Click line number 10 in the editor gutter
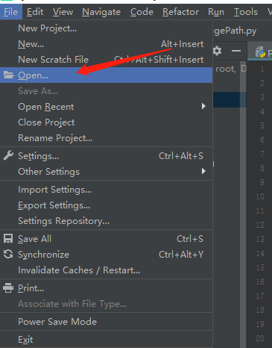 (x=260, y=196)
